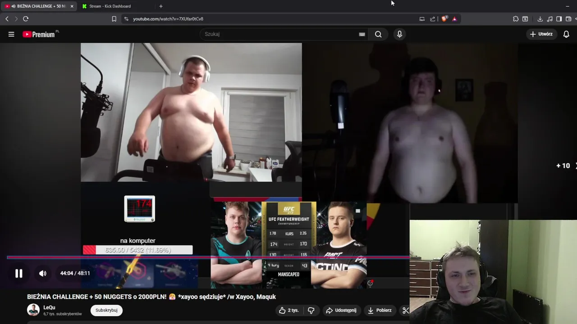Share the video via Udostępnij

pos(341,310)
